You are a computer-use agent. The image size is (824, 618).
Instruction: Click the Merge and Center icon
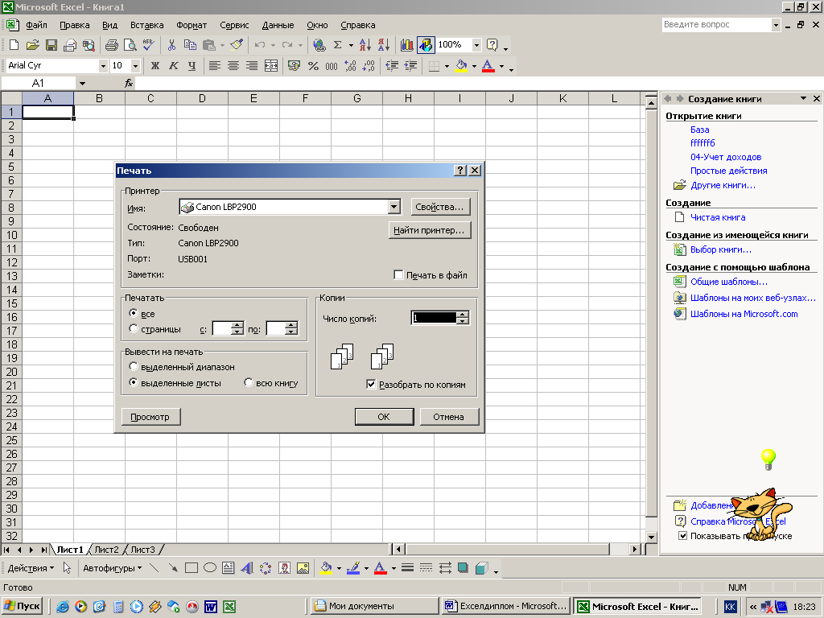point(270,66)
